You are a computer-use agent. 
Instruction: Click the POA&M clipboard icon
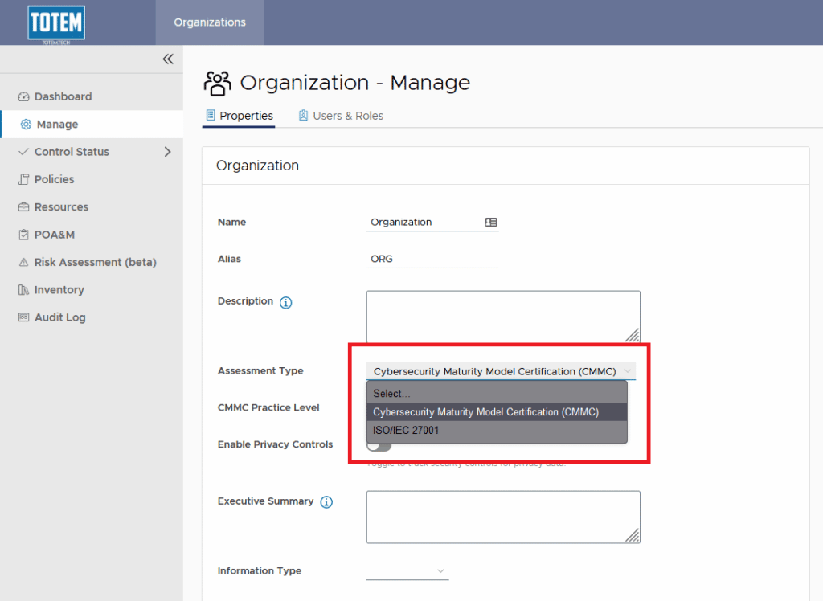click(x=23, y=235)
